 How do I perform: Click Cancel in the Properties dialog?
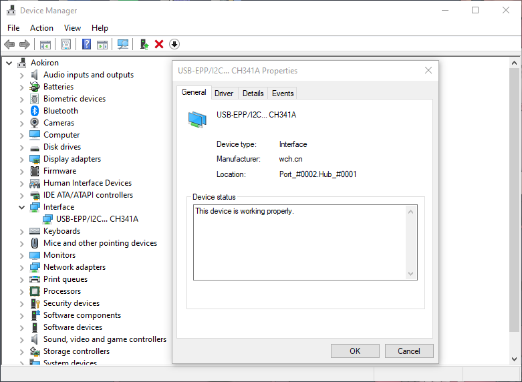(409, 351)
